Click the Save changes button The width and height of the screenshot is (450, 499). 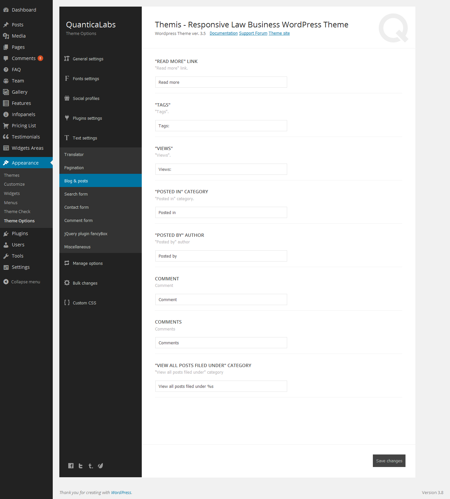click(389, 461)
